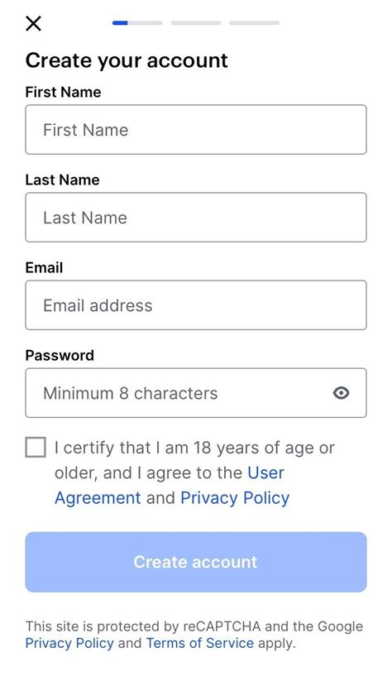Viewport: 392px width, 676px height.
Task: Focus the First Name input field
Action: coord(196,129)
